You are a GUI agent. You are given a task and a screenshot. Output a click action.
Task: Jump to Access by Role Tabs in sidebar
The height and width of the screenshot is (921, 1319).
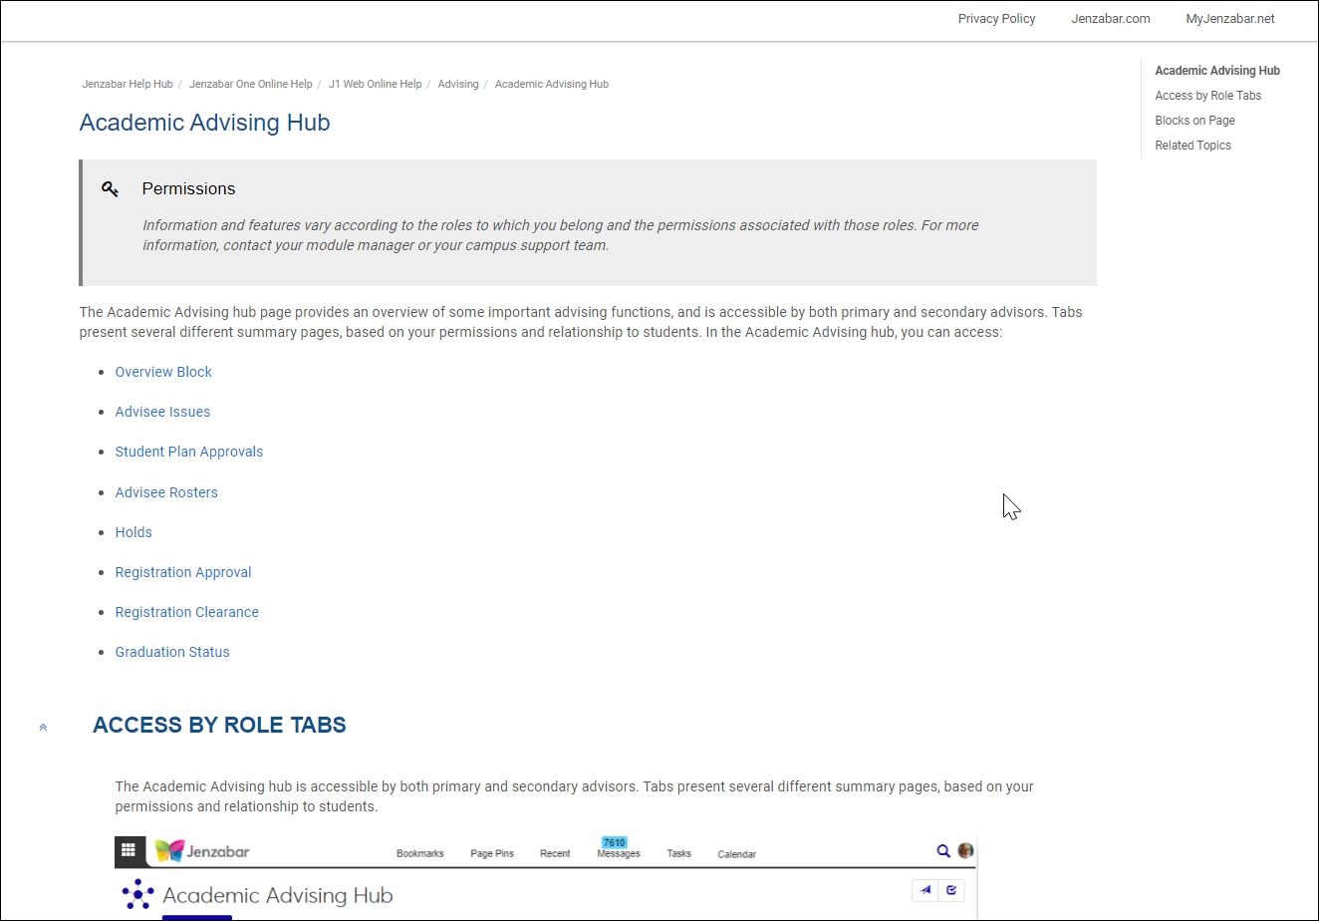coord(1208,96)
